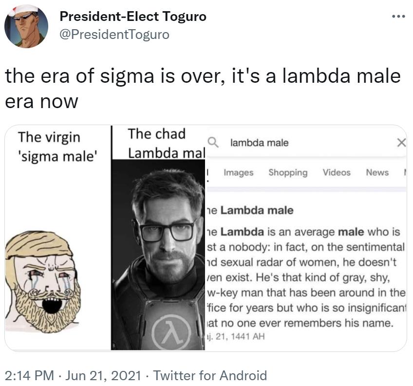Open the Videos search results
Image resolution: width=413 pixels, height=386 pixels.
[x=337, y=172]
